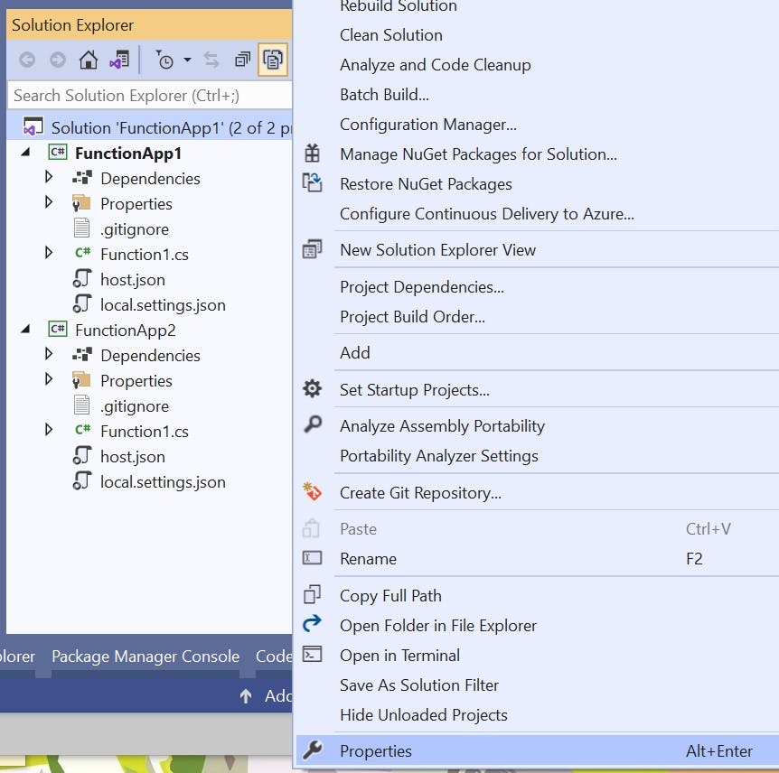
Task: Select Clean Solution from the menu
Action: tap(390, 35)
